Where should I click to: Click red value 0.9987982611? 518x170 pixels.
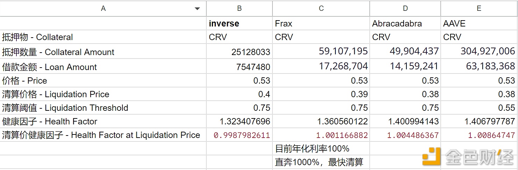pyautogui.click(x=240, y=135)
